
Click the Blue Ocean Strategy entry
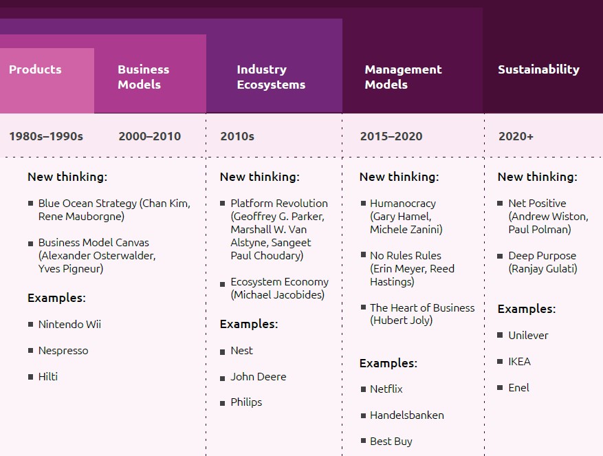[x=114, y=210]
